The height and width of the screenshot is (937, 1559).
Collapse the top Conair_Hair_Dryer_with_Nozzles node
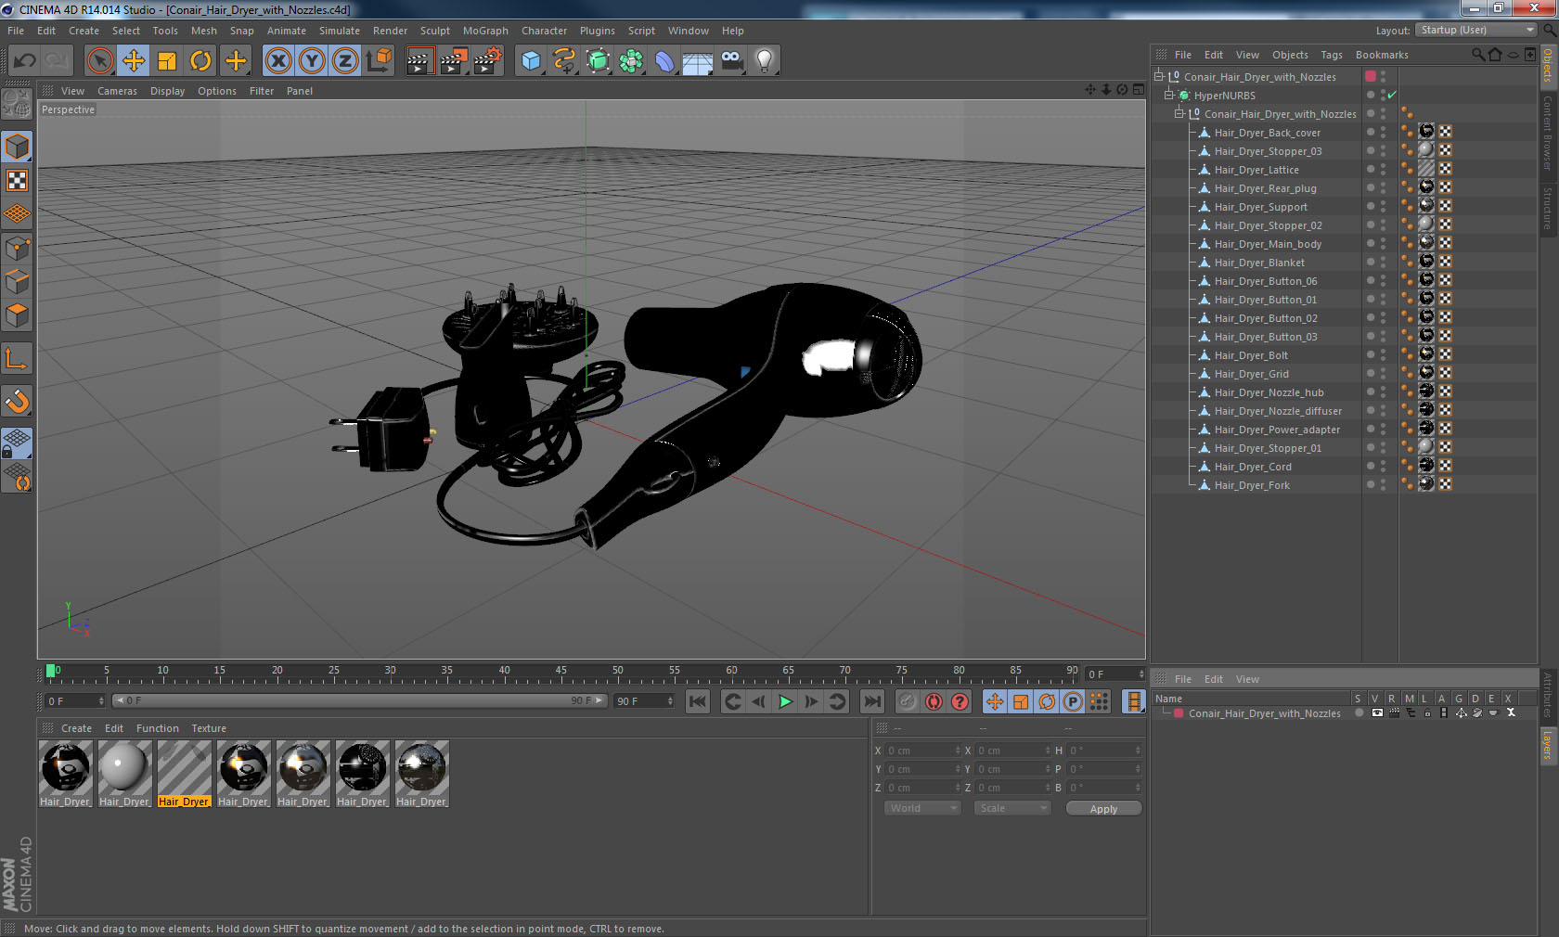tap(1158, 76)
